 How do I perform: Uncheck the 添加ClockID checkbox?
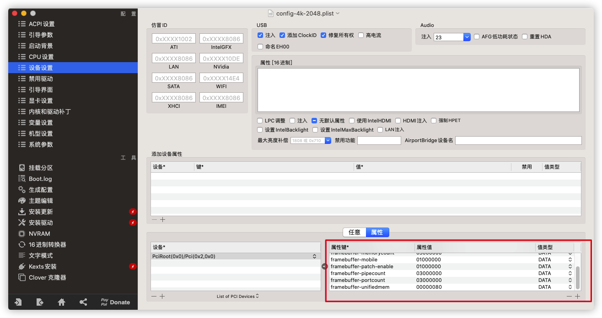(x=282, y=35)
